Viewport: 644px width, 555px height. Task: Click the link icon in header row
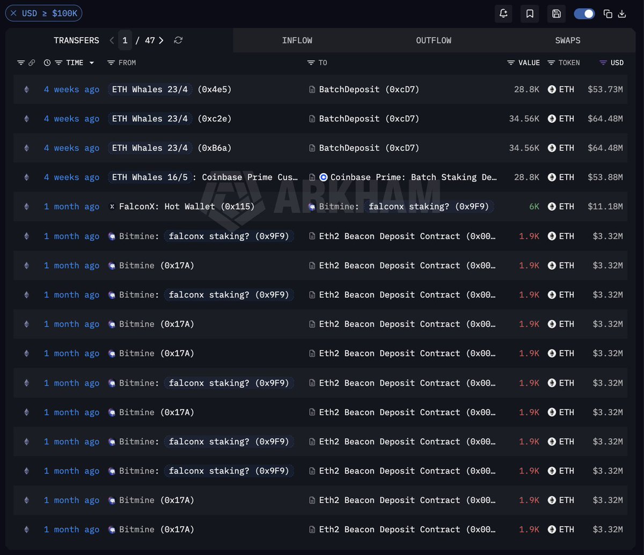pyautogui.click(x=32, y=63)
